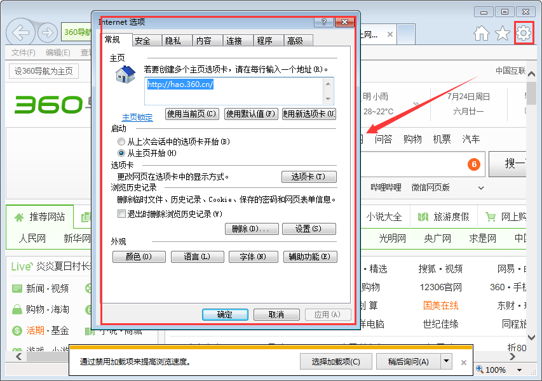Click the 购物·海淘 bag icon
Viewport: 542px width, 381px height.
tap(17, 309)
